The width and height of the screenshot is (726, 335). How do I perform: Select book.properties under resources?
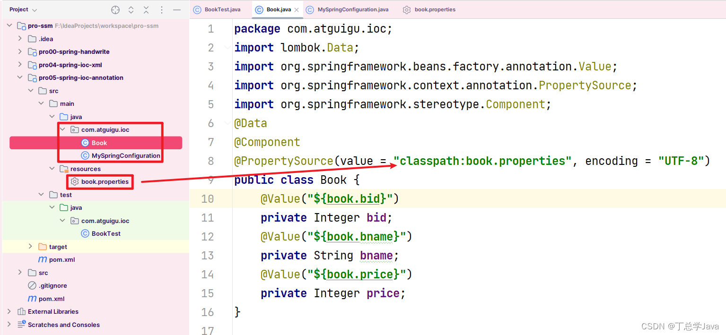pos(105,181)
